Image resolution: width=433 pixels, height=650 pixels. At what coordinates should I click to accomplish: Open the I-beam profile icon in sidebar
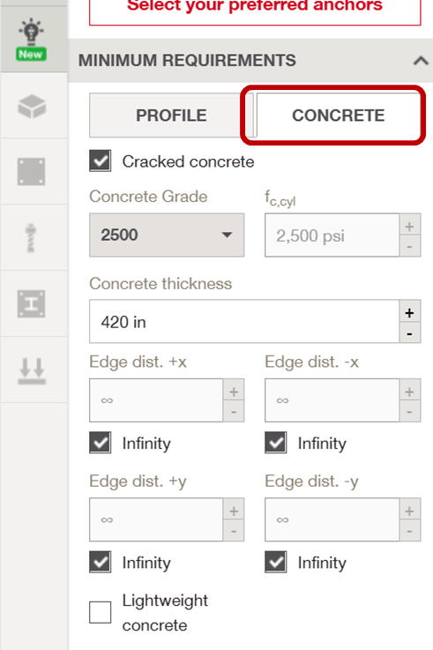coord(32,304)
